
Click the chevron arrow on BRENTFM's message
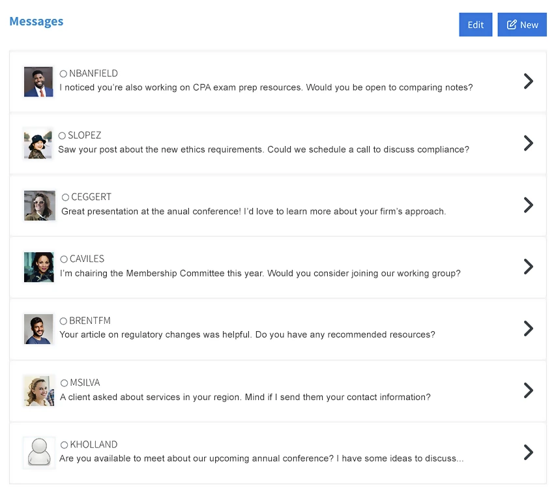pos(528,328)
